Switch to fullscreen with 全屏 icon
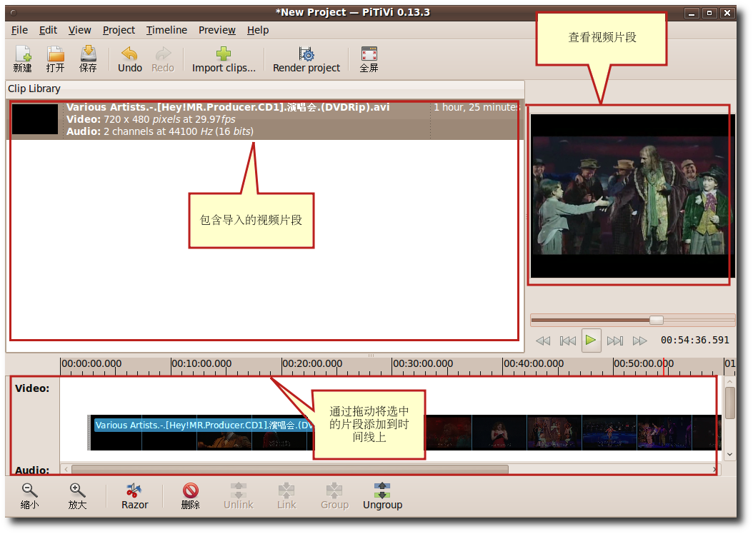753x534 pixels. click(369, 59)
